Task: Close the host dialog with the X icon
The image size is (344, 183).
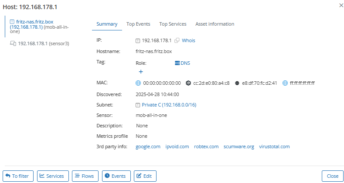Action: click(341, 5)
